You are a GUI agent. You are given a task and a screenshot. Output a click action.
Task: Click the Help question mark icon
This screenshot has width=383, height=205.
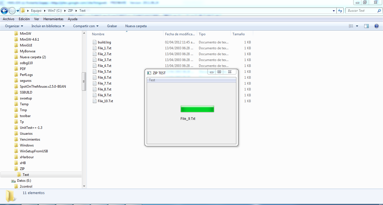377,26
